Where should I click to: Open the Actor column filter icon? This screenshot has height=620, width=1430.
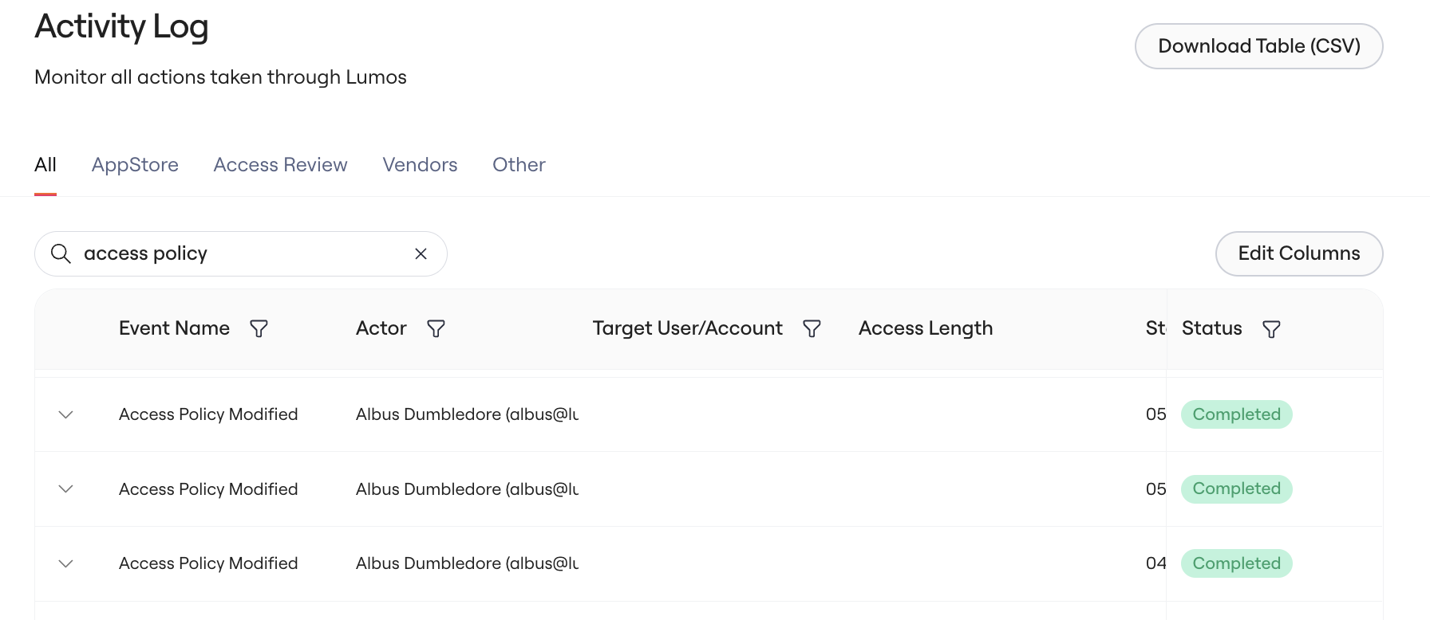[436, 328]
